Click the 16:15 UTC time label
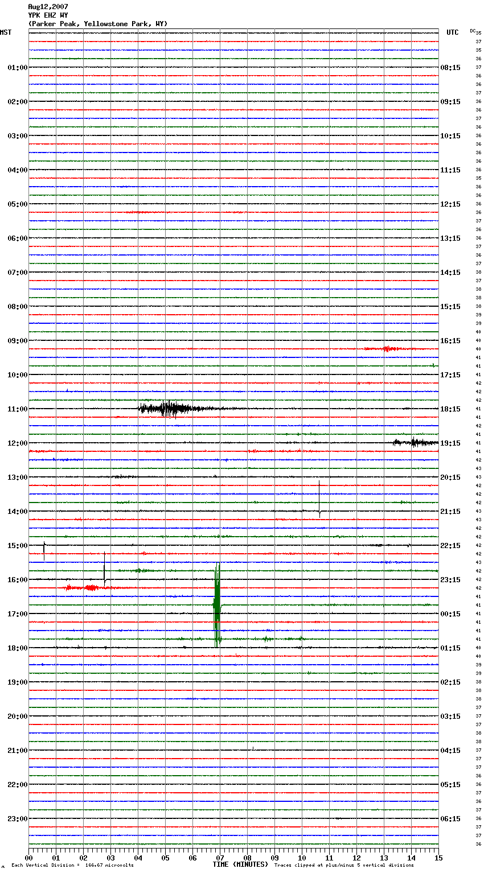Image resolution: width=484 pixels, height=873 pixels. point(450,341)
